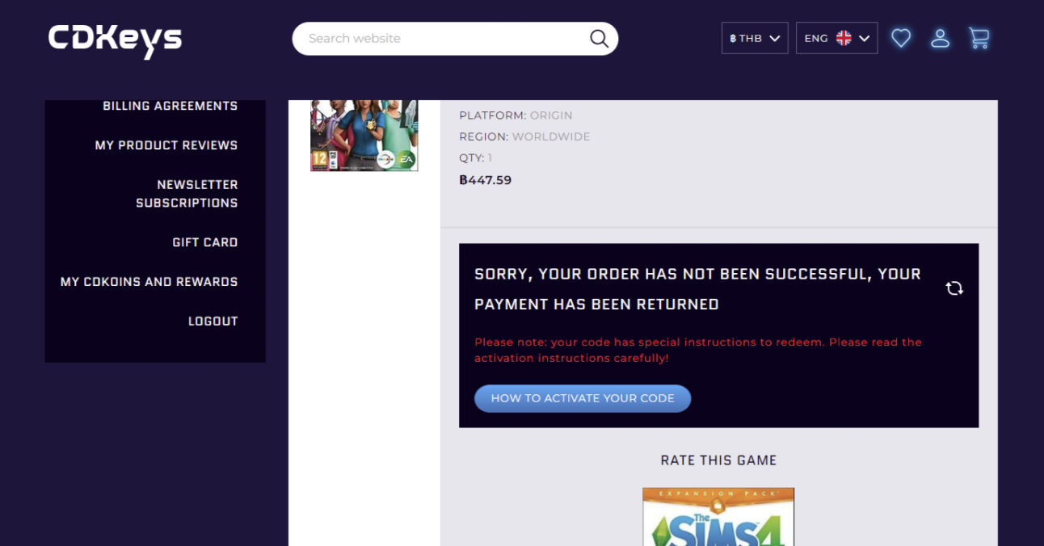Click How To Activate Your Code button

click(583, 398)
